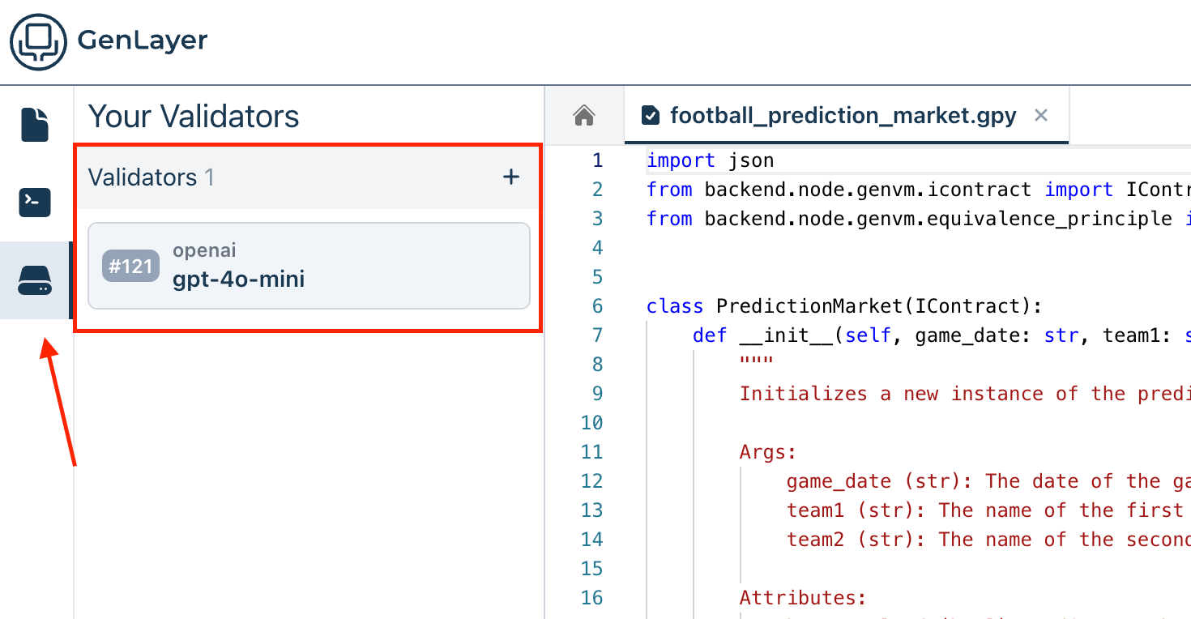Go to the home tab icon
This screenshot has height=619, width=1191.
pos(584,116)
